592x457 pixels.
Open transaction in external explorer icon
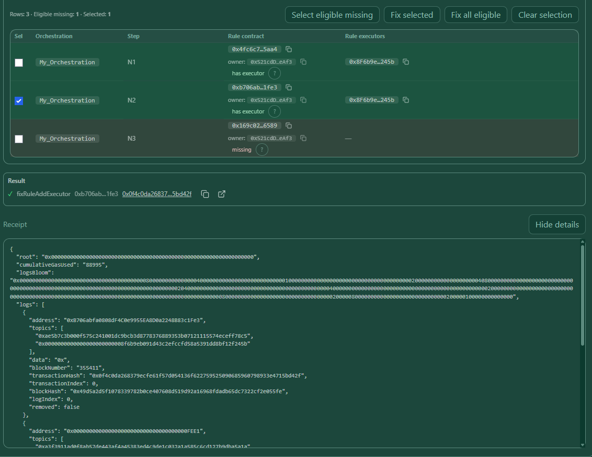coord(222,194)
